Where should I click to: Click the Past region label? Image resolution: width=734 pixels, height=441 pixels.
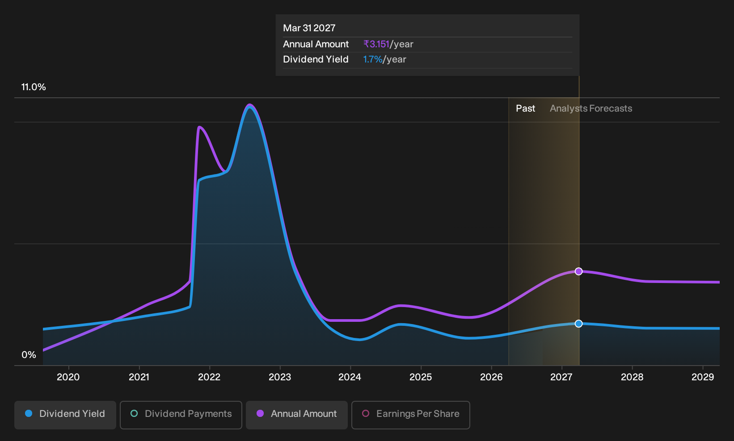526,108
